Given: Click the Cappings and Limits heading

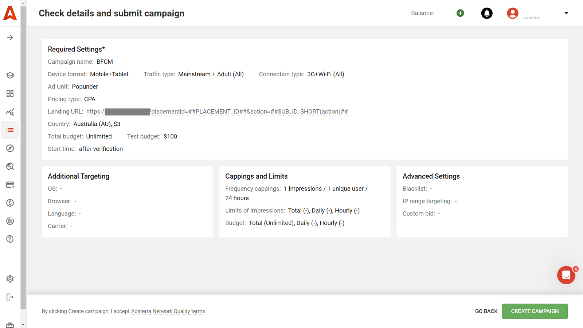Looking at the screenshot, I should 257,176.
